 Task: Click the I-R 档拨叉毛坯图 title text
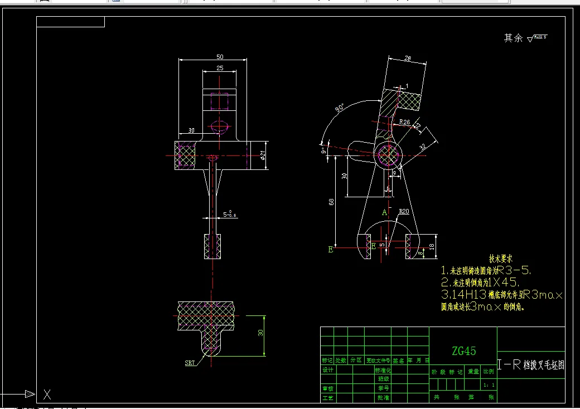(x=531, y=365)
